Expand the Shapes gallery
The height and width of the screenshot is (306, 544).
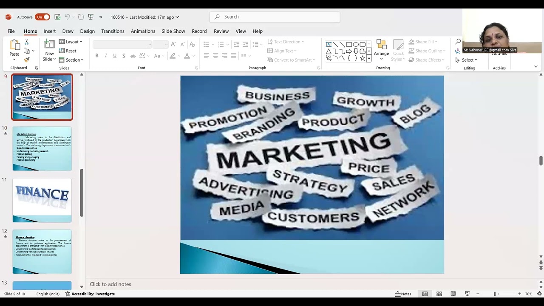[x=369, y=58]
